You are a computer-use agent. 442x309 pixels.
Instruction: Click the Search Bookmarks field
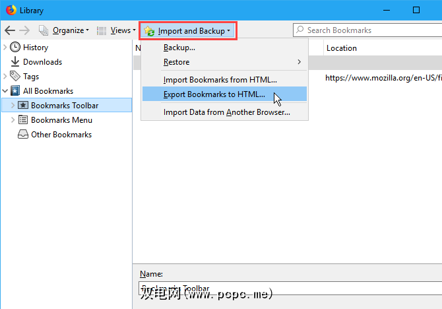367,30
